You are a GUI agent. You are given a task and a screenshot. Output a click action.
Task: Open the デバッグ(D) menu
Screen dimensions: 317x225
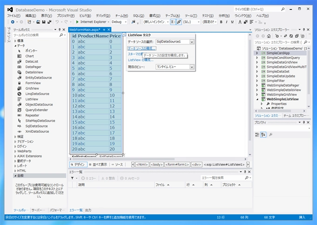pyautogui.click(x=103, y=16)
